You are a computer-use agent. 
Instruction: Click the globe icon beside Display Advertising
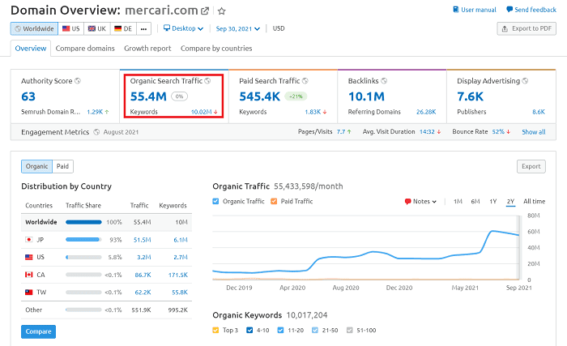click(525, 81)
